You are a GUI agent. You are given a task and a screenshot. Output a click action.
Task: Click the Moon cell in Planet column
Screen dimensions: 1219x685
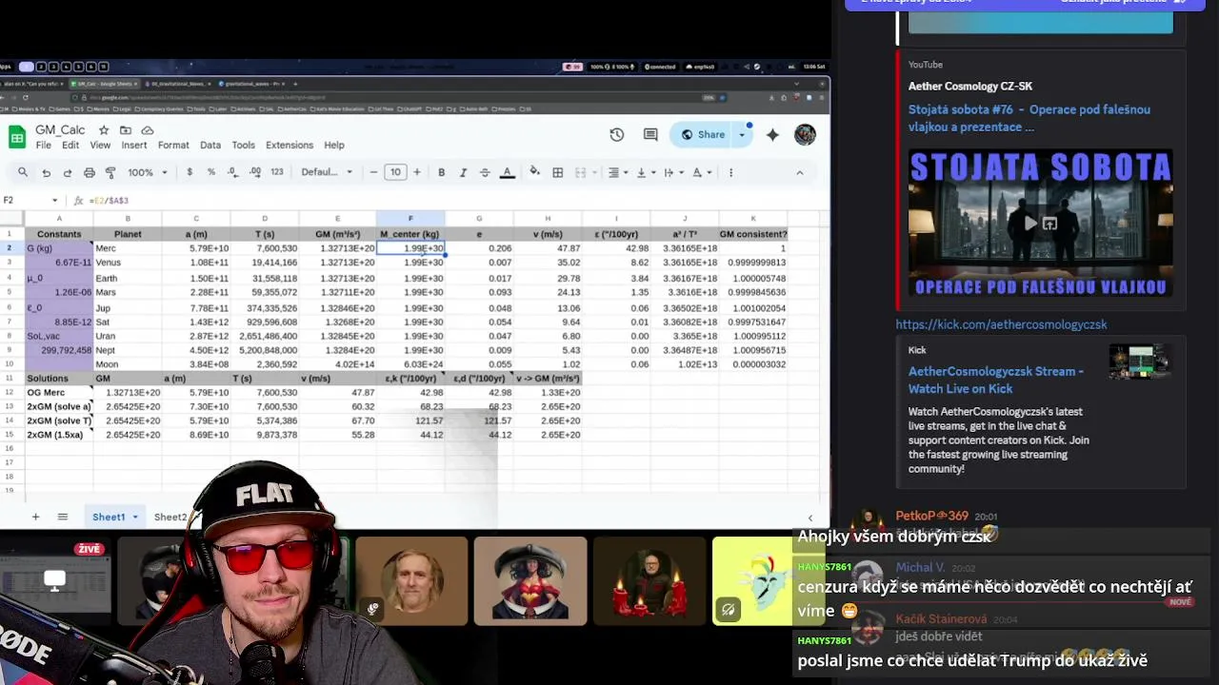coord(128,364)
